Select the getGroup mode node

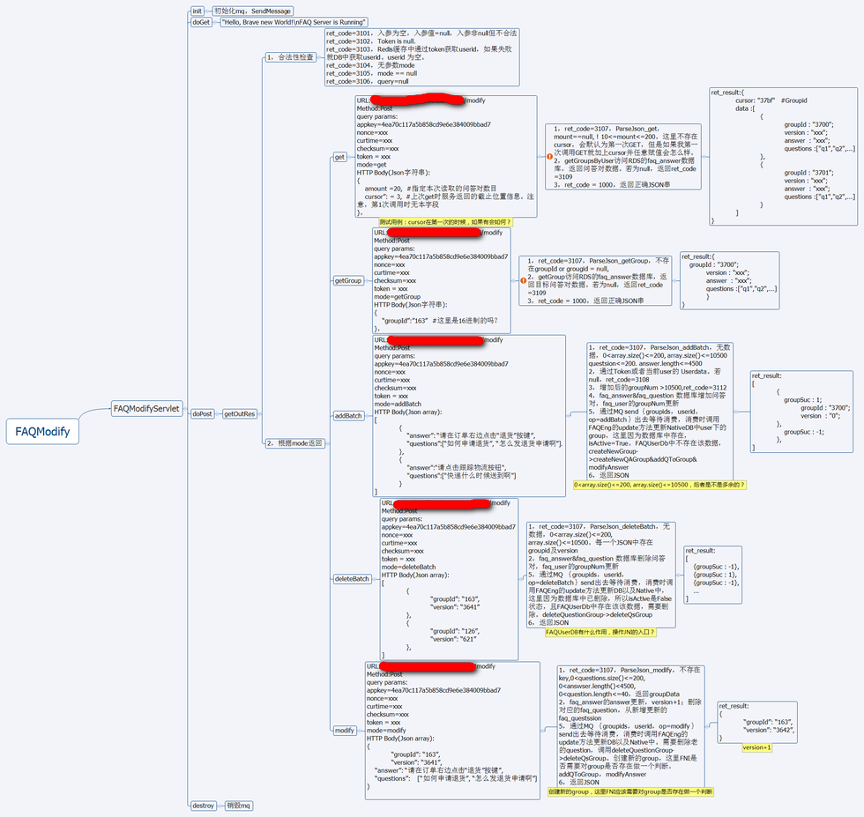348,280
